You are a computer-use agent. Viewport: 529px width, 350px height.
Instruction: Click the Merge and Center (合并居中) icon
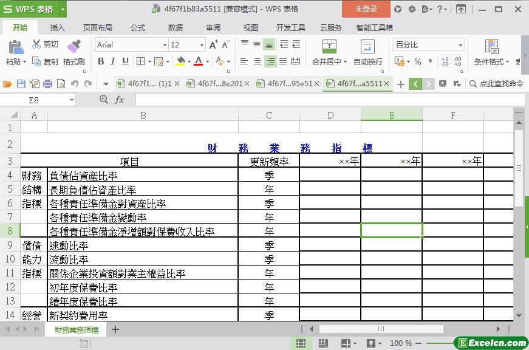click(329, 47)
